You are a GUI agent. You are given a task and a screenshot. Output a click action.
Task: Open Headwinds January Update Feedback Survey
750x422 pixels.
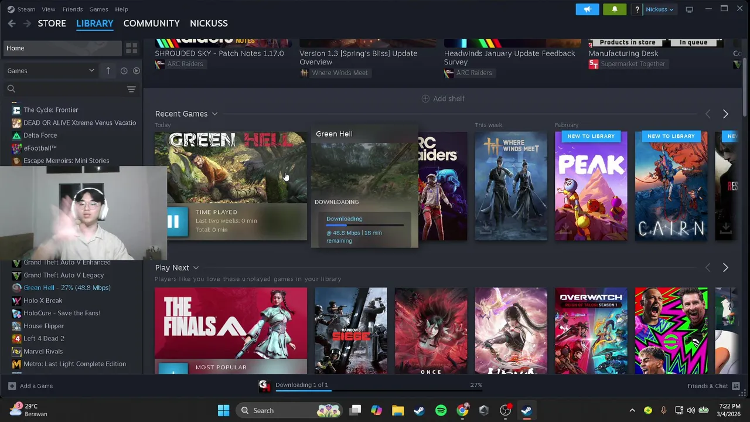coord(509,57)
